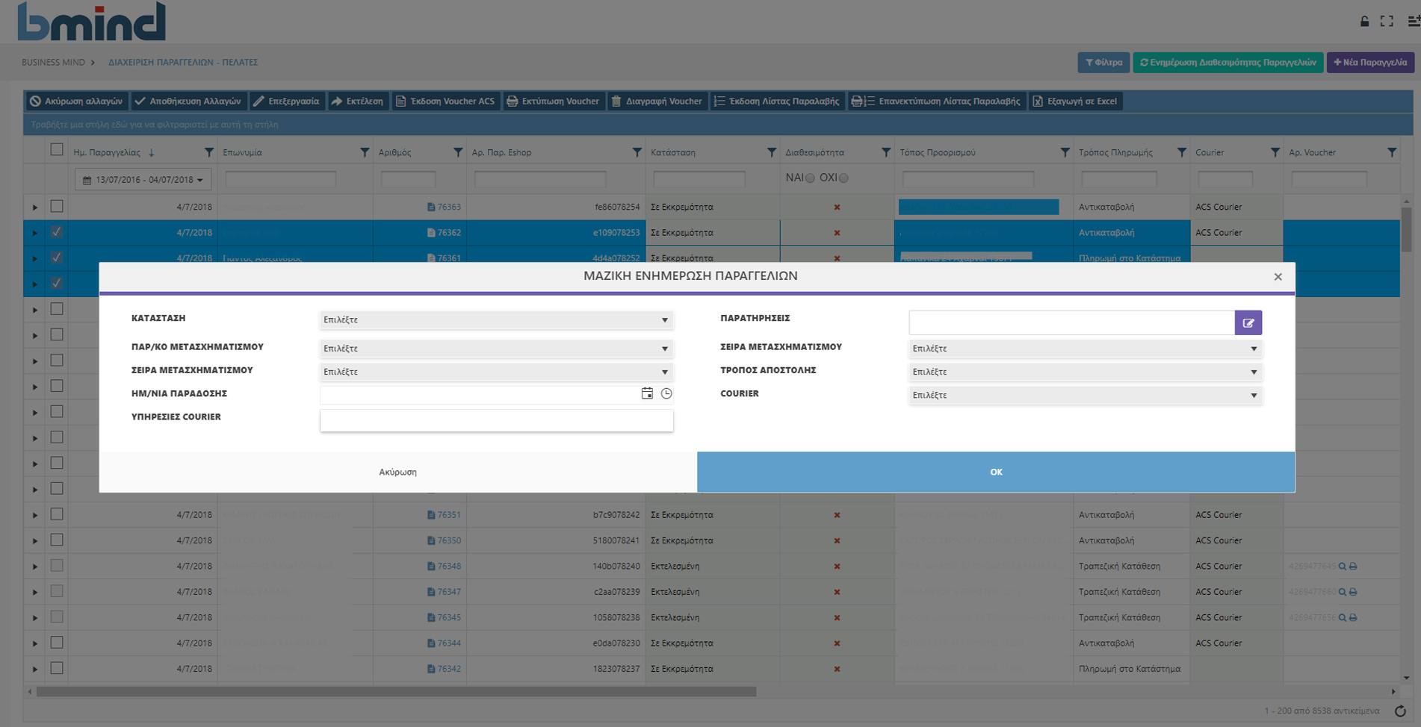The height and width of the screenshot is (727, 1421).
Task: Filter the Διαθεσιμότητα column
Action: pos(885,152)
